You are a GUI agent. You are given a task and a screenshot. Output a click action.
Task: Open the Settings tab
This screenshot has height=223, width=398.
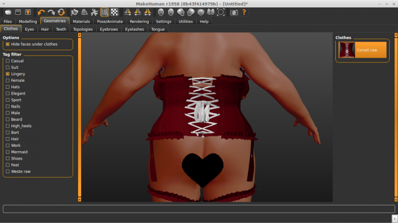coord(164,21)
